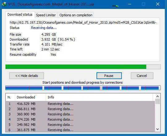167x136 pixels.
Task: Click the file size value 4.295 GB
Action: [49, 34]
